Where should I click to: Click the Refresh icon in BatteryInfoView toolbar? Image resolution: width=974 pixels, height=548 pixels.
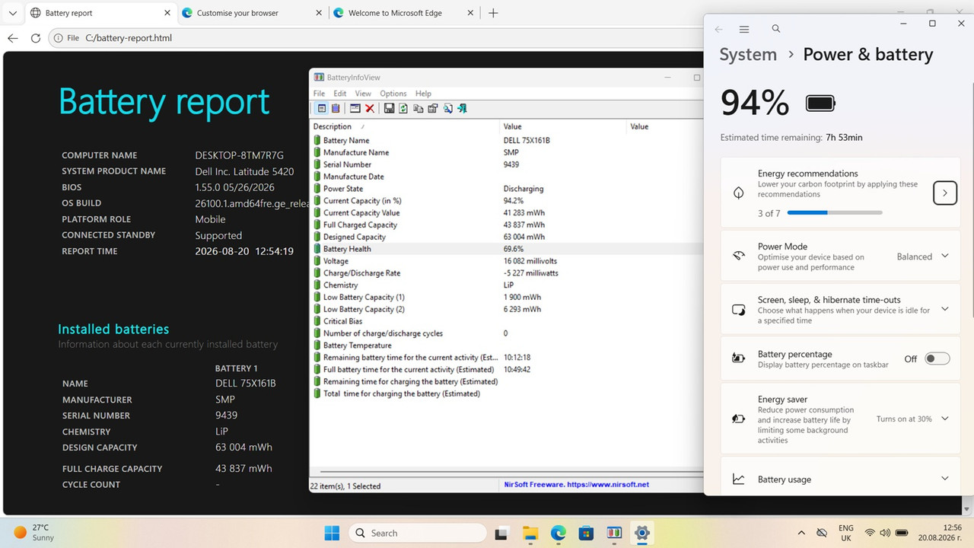point(403,109)
